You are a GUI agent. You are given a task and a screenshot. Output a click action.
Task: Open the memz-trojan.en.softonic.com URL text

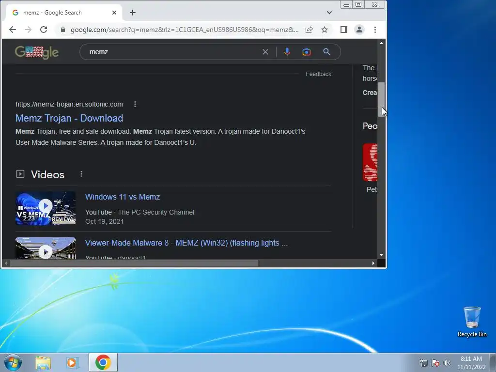pyautogui.click(x=69, y=104)
